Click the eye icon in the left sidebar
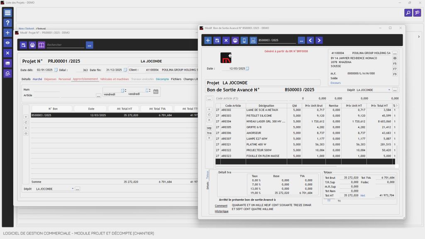This screenshot has width=425, height=239. tap(7, 42)
